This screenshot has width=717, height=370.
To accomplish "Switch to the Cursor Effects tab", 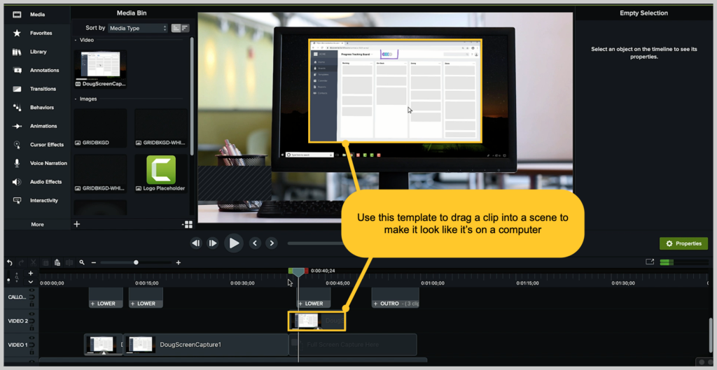I will pos(38,144).
